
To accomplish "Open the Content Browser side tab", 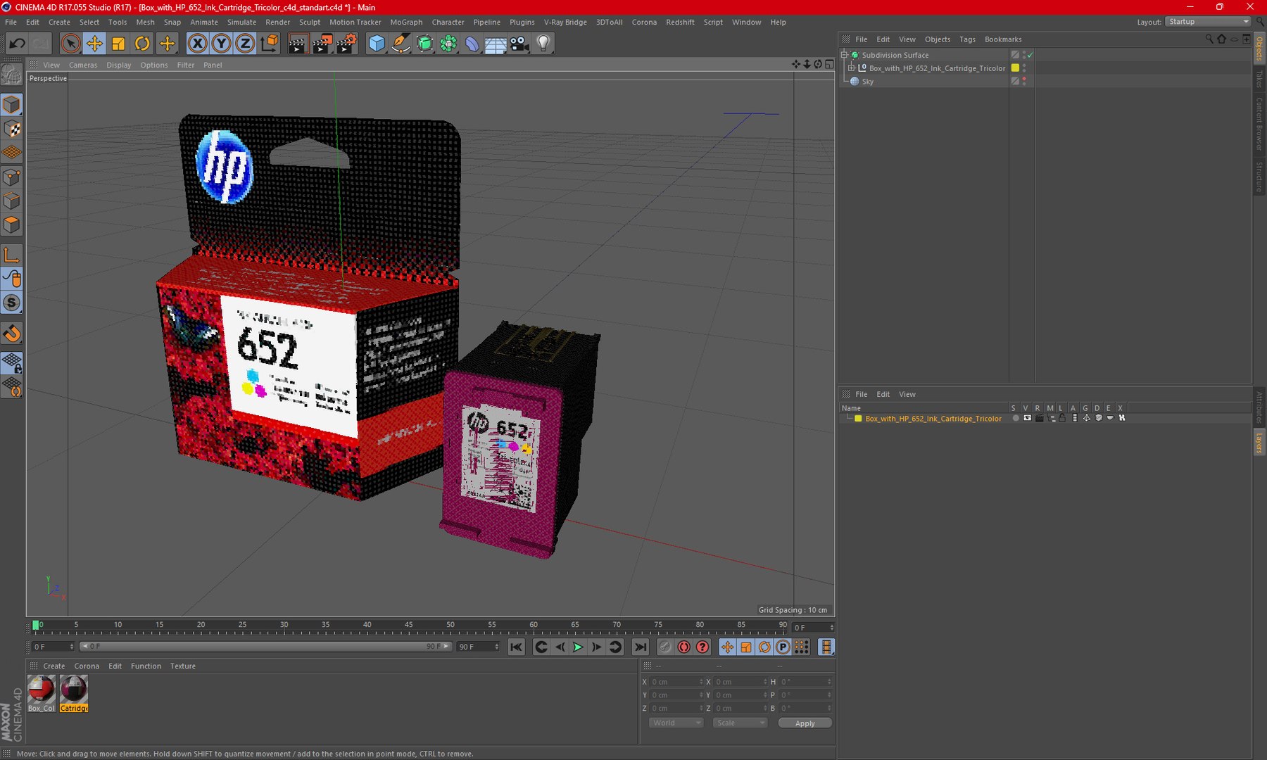I will pos(1259,124).
